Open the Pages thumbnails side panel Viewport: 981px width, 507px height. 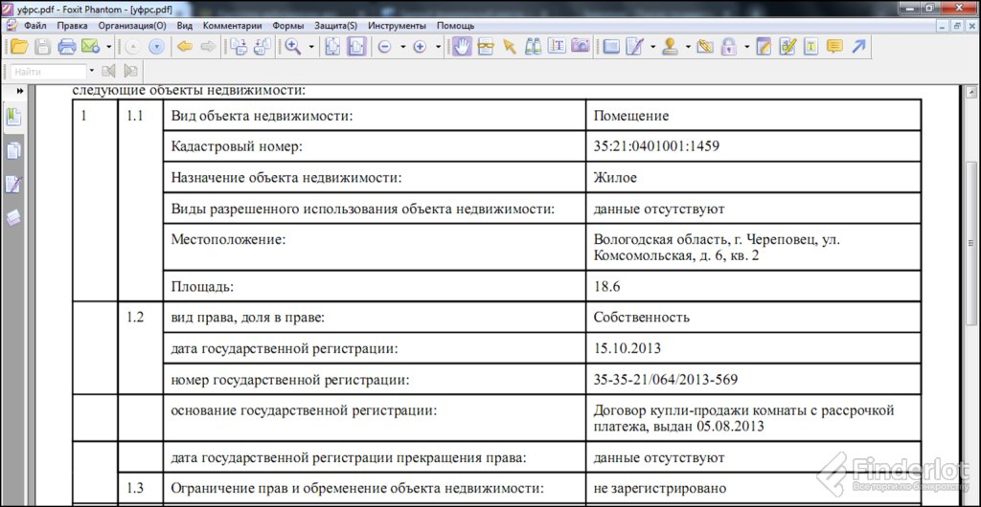13,150
